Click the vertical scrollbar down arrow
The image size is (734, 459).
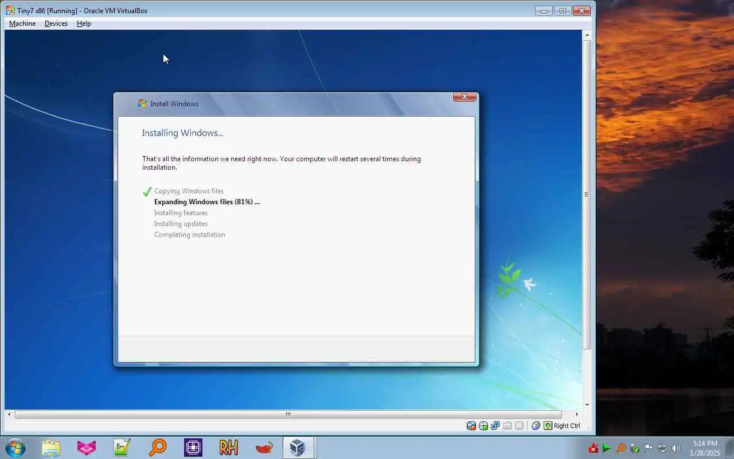(587, 404)
